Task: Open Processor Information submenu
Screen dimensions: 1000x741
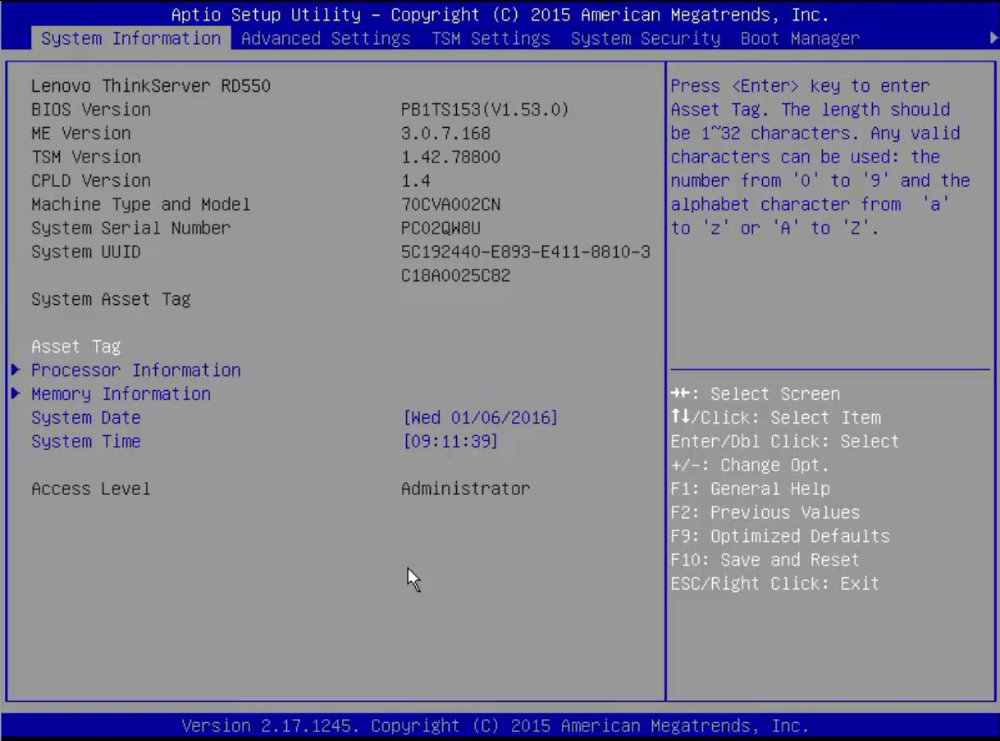Action: pyautogui.click(x=136, y=370)
